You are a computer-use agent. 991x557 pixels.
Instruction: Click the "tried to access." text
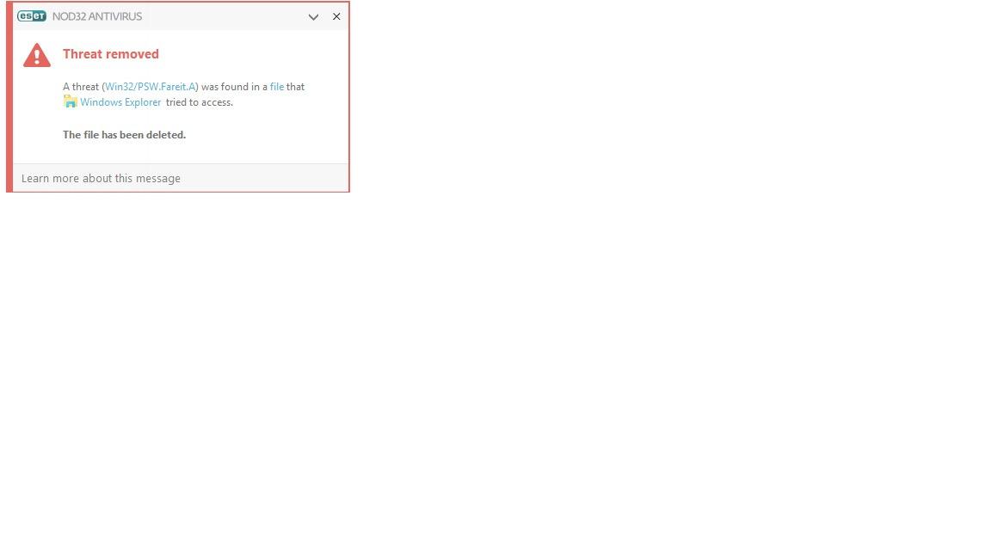200,102
